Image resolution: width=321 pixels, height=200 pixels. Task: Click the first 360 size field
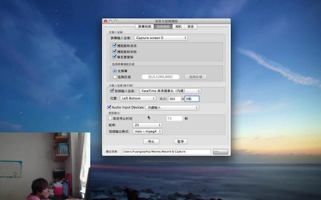(x=174, y=99)
